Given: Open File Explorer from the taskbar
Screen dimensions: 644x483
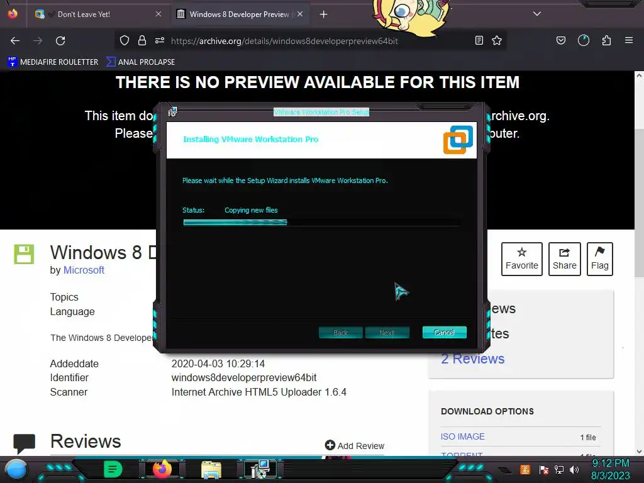Looking at the screenshot, I should (x=211, y=470).
